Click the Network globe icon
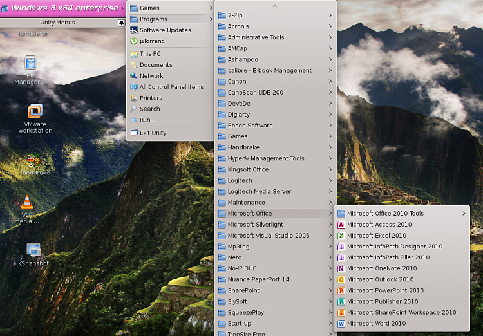 coord(134,76)
